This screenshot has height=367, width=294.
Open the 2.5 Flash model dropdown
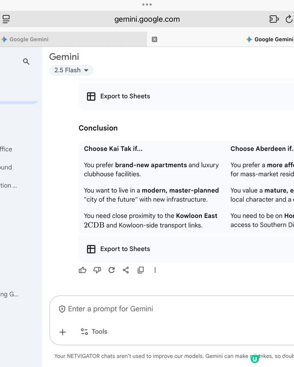[71, 70]
